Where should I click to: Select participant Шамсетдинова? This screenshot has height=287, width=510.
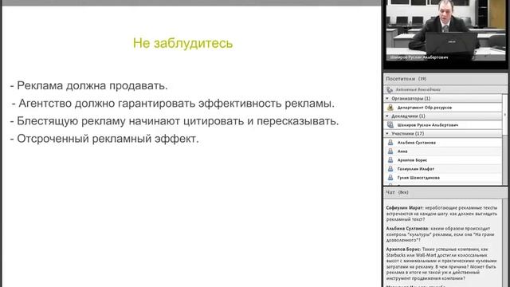coord(443,178)
